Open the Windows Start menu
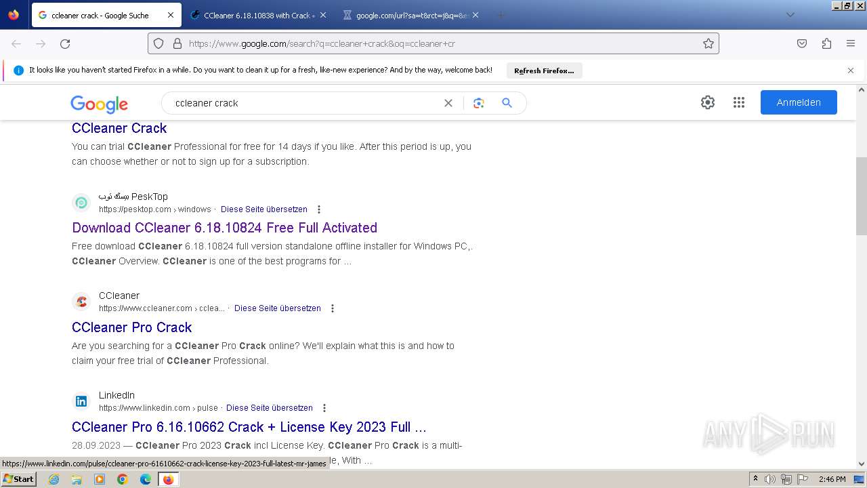The image size is (867, 488). (19, 479)
